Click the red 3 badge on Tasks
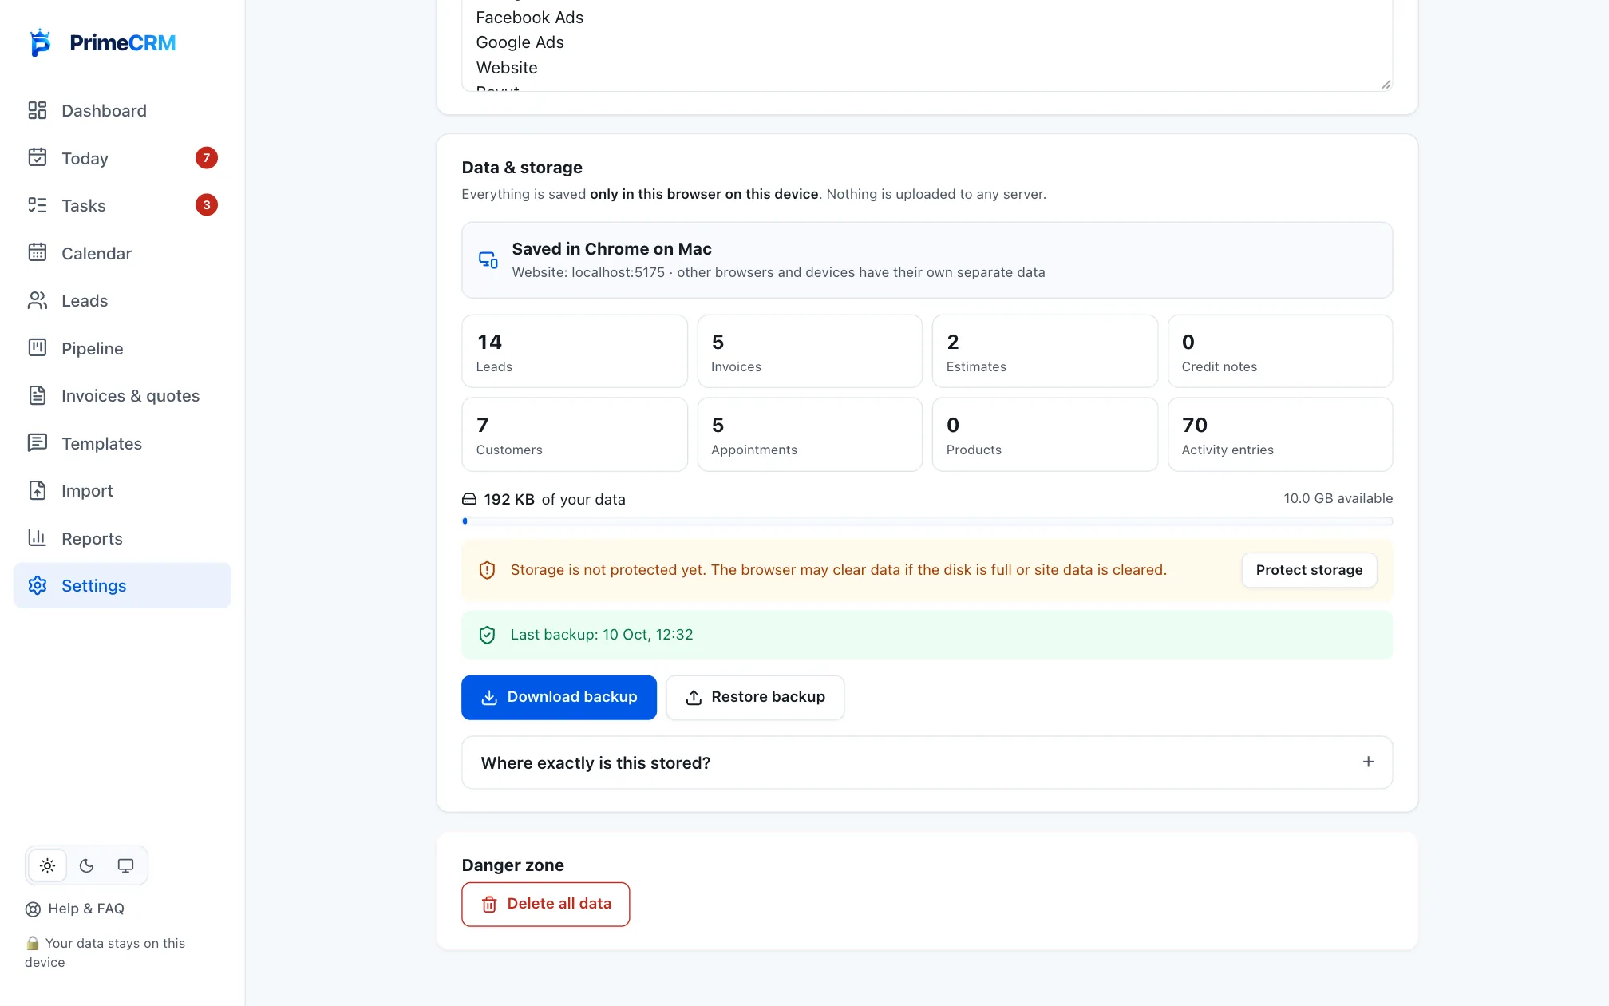This screenshot has height=1006, width=1609. pyautogui.click(x=206, y=205)
